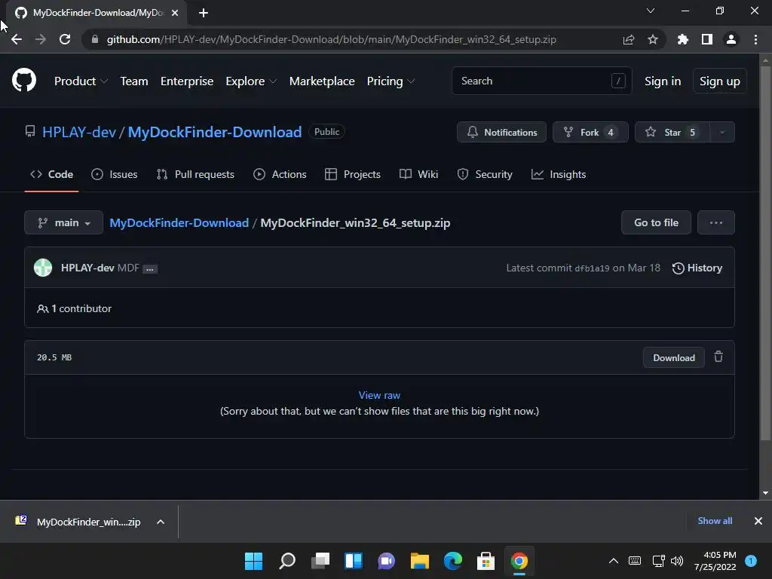772x579 pixels.
Task: Open Microsoft Store from the taskbar
Action: click(x=486, y=561)
